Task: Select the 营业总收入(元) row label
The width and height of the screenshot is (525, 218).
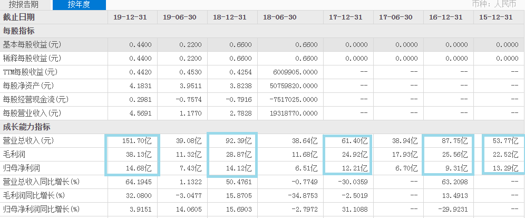Action: tap(28, 140)
